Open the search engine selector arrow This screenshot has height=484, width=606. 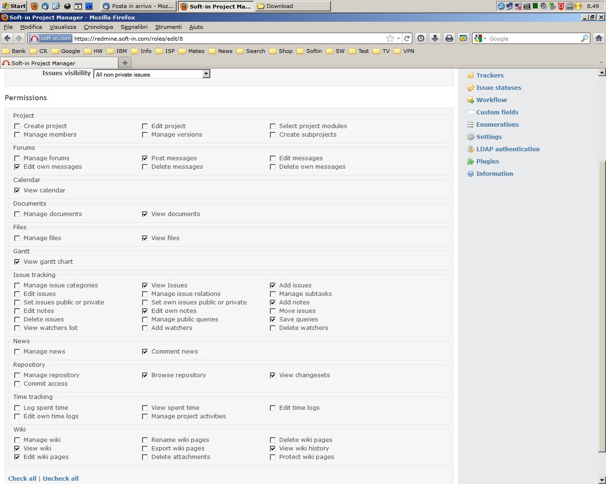click(485, 38)
